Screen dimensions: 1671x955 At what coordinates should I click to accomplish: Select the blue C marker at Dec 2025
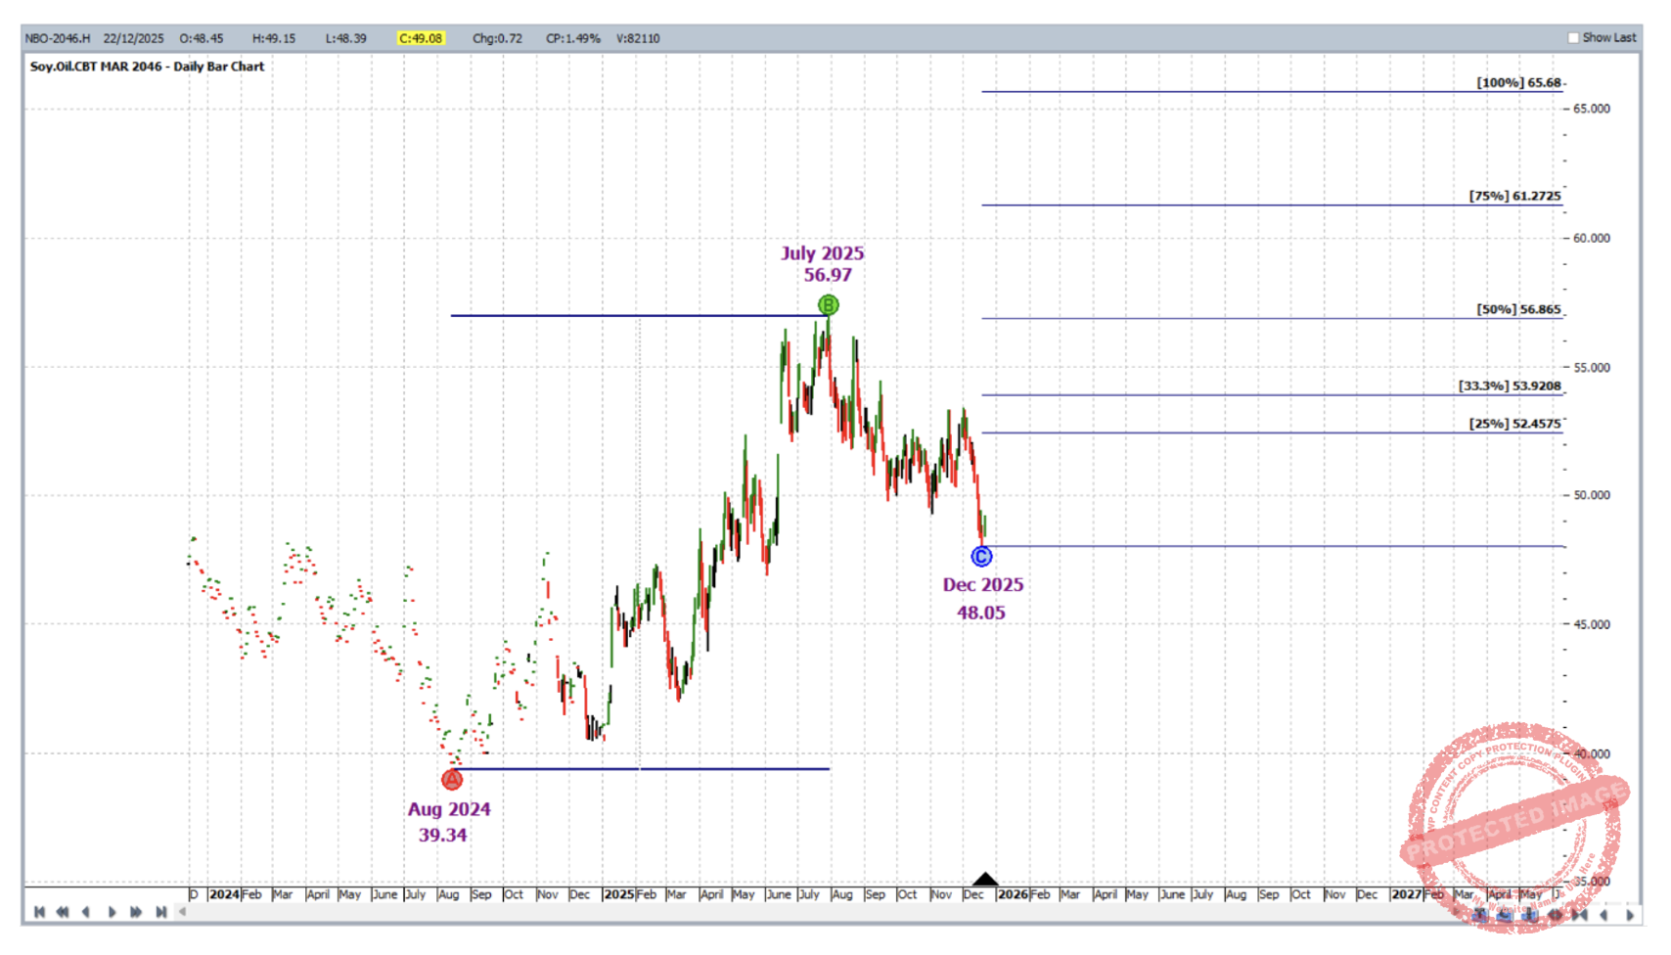click(x=981, y=557)
